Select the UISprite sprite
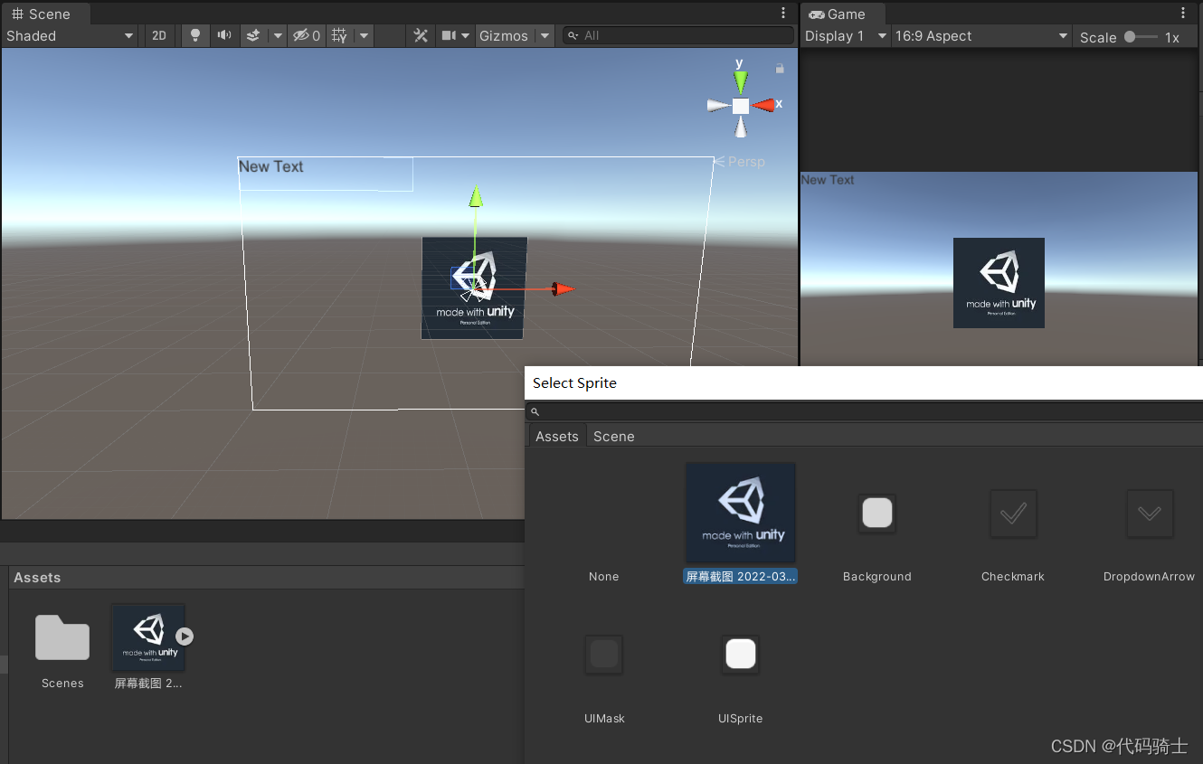Image resolution: width=1203 pixels, height=764 pixels. click(741, 655)
